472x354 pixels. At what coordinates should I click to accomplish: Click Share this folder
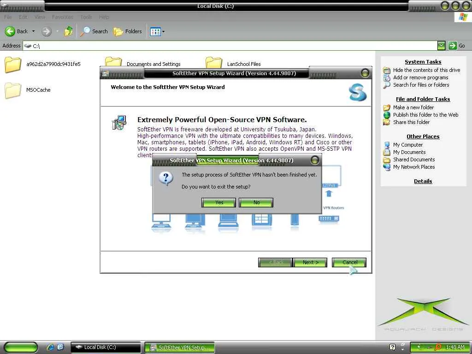411,122
